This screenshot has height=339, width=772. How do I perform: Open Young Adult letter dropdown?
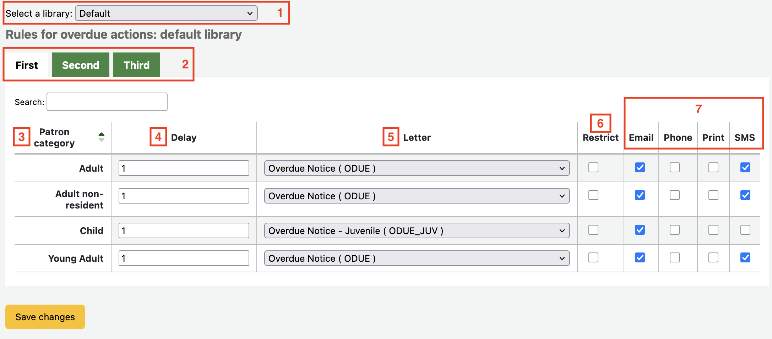tap(417, 259)
